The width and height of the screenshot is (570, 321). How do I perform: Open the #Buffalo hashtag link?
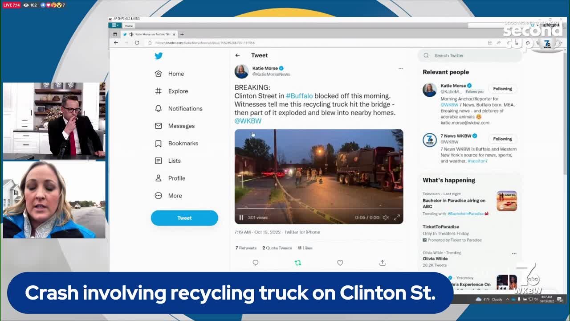[299, 96]
